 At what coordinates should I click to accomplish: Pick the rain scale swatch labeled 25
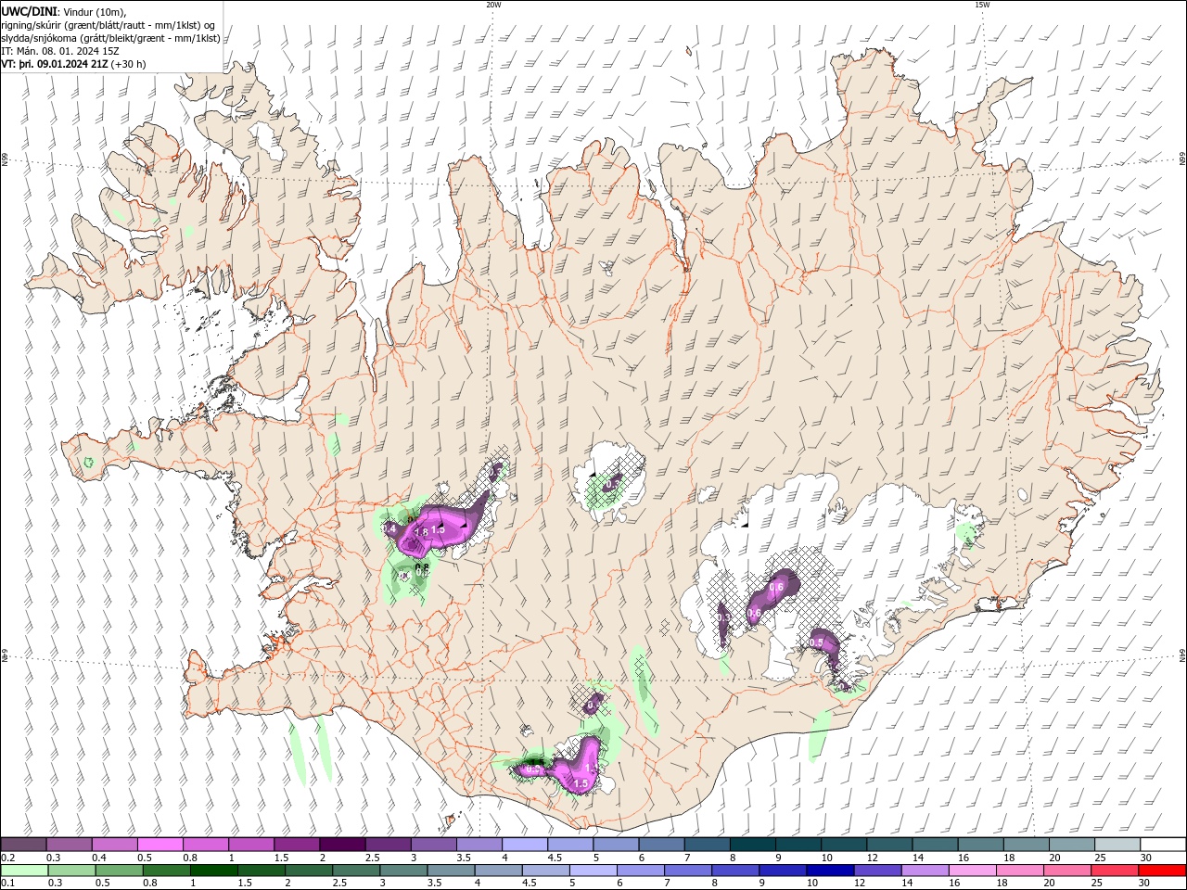pos(1114,871)
